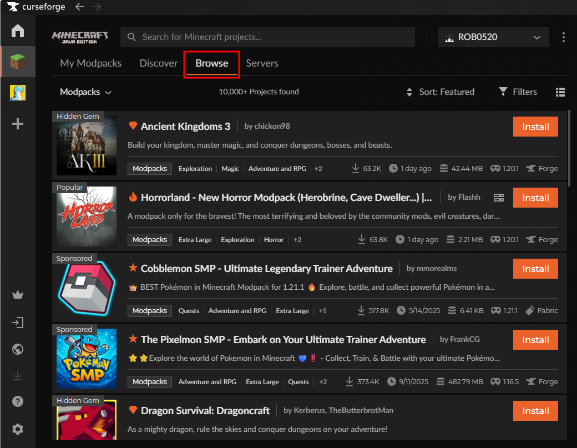Open the Ancient Kingdoms 3 title link
The image size is (577, 448).
click(185, 126)
